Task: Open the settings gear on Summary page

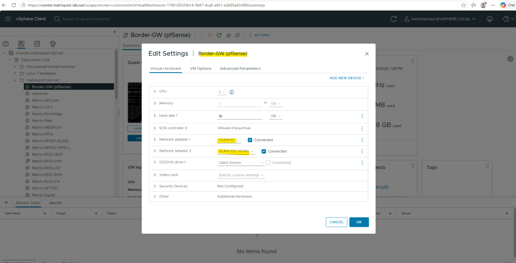Action: (510, 59)
